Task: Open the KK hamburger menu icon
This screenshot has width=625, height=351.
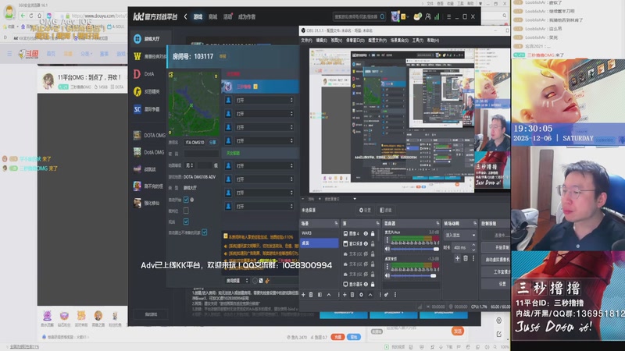Action: [448, 16]
